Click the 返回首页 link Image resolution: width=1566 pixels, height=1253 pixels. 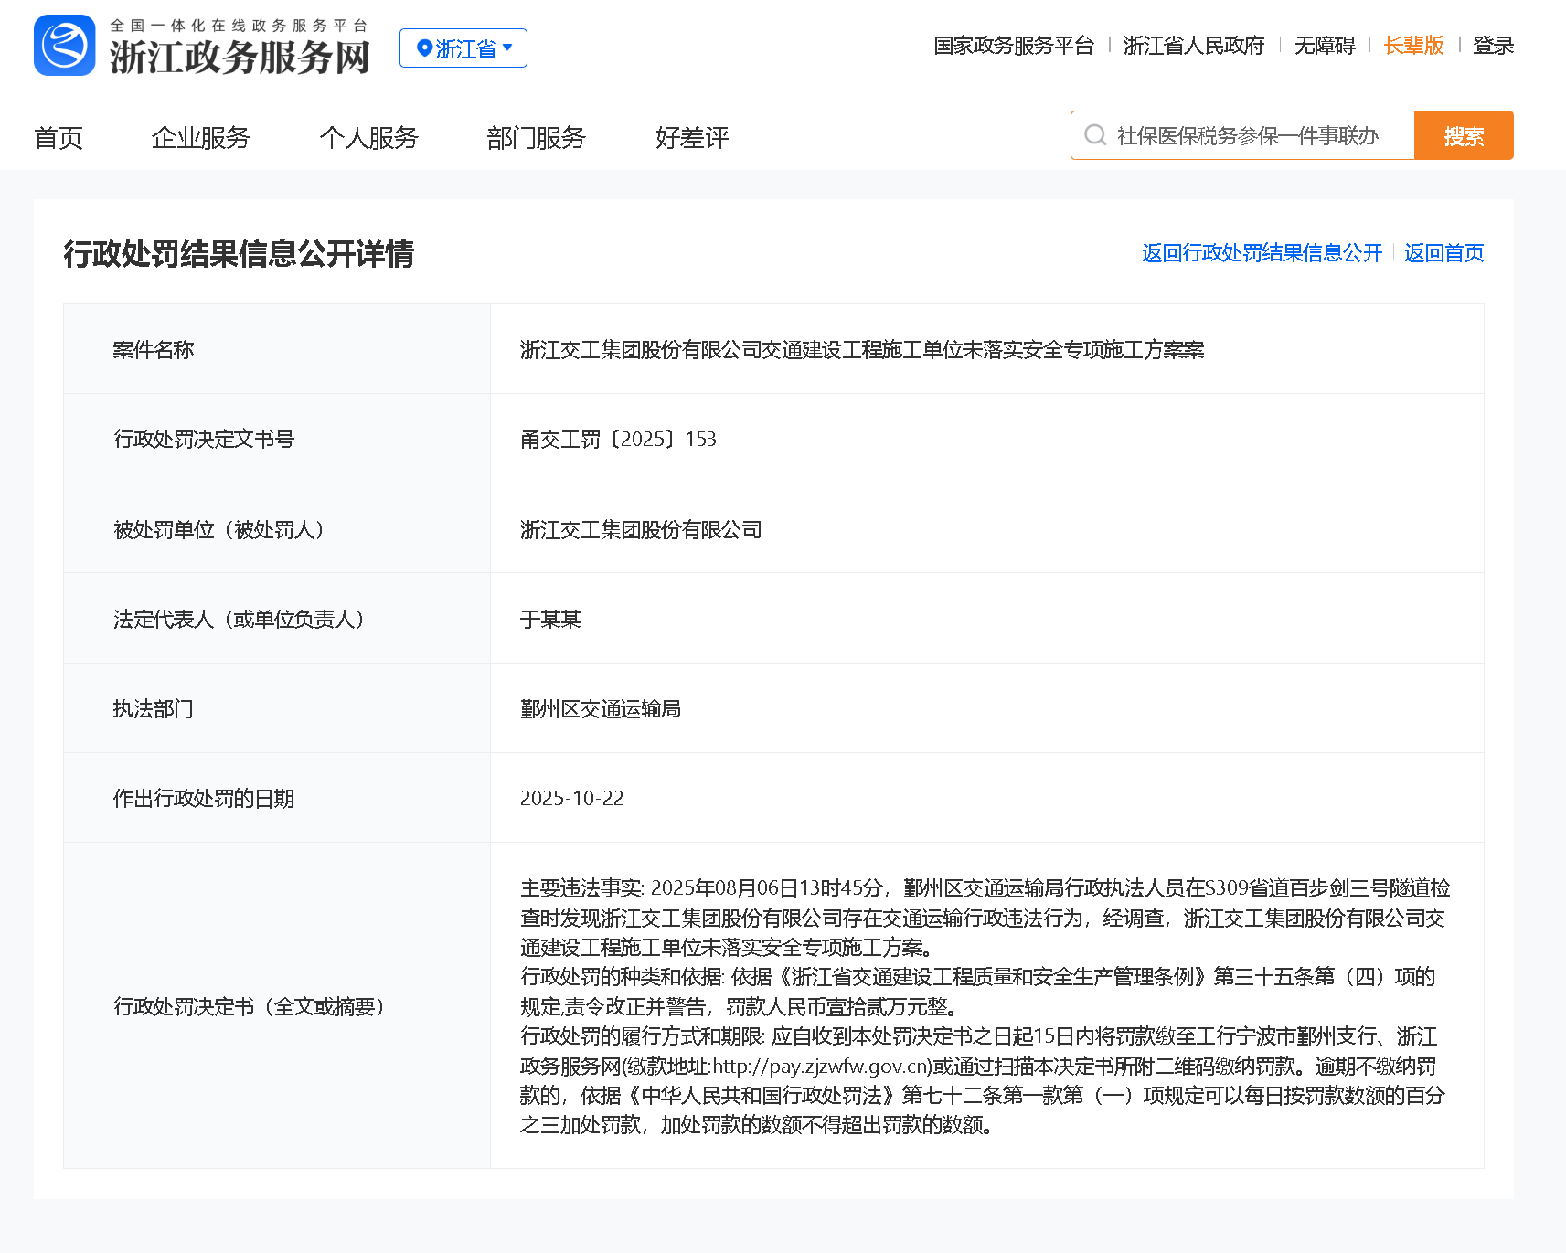pyautogui.click(x=1443, y=253)
